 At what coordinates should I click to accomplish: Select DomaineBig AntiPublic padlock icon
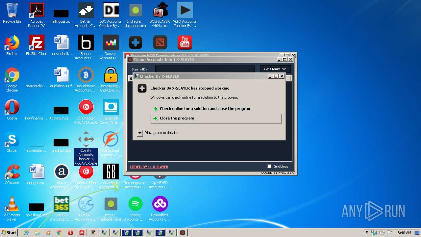pos(111,80)
